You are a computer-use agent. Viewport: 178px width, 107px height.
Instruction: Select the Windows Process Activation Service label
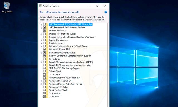(x=66, y=84)
